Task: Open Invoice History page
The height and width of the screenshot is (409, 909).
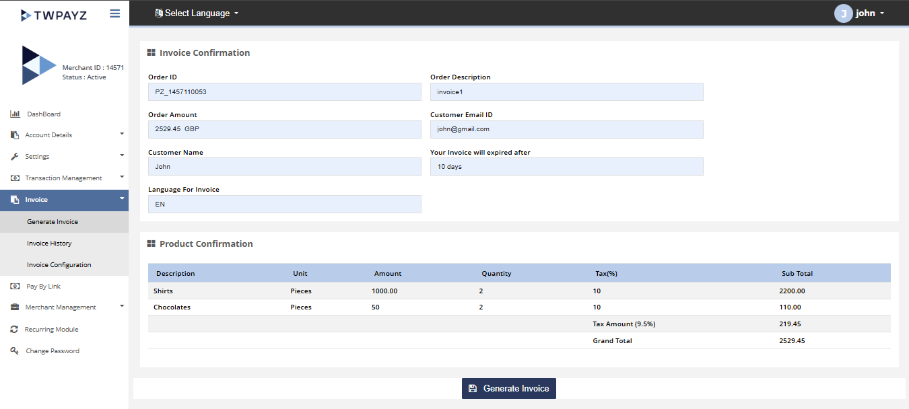Action: click(49, 244)
